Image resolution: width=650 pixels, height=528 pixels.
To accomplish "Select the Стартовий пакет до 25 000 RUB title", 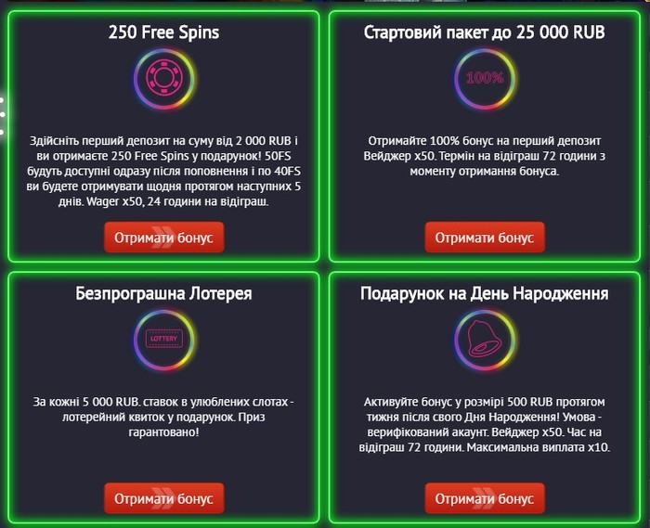I will click(x=484, y=34).
